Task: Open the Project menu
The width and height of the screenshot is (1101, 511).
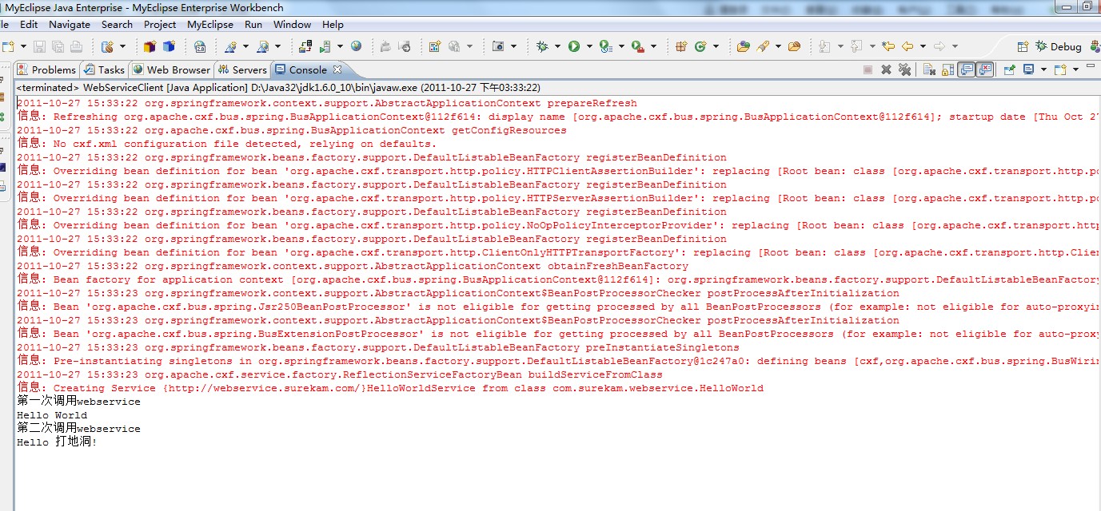Action: tap(160, 24)
